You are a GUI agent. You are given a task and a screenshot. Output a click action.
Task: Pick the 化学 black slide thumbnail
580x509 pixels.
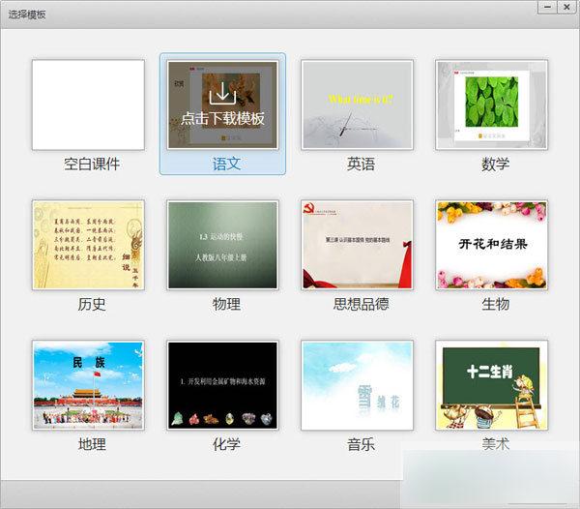(222, 384)
